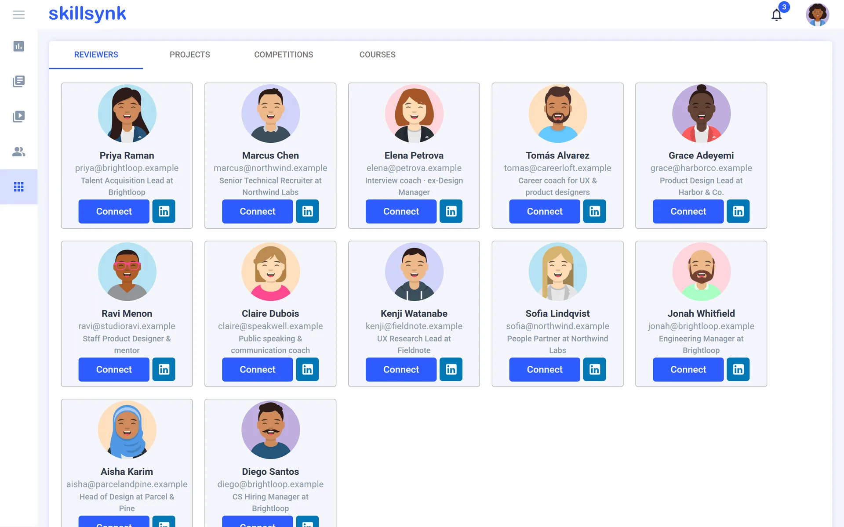Open the video library sidebar icon
This screenshot has width=844, height=527.
18,116
